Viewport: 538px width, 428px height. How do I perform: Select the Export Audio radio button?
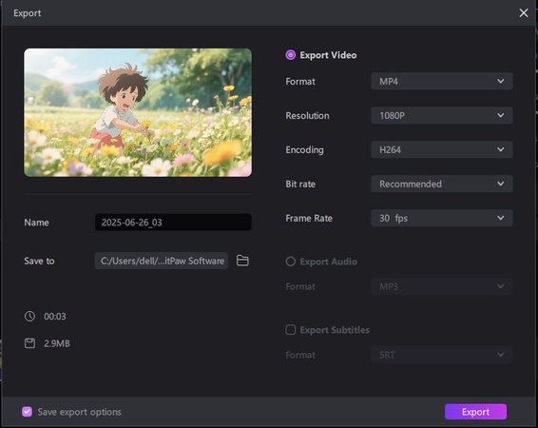290,262
